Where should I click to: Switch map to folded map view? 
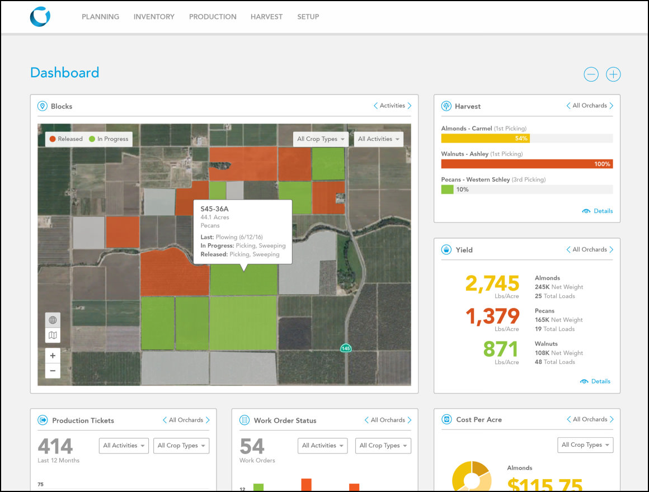coord(53,335)
